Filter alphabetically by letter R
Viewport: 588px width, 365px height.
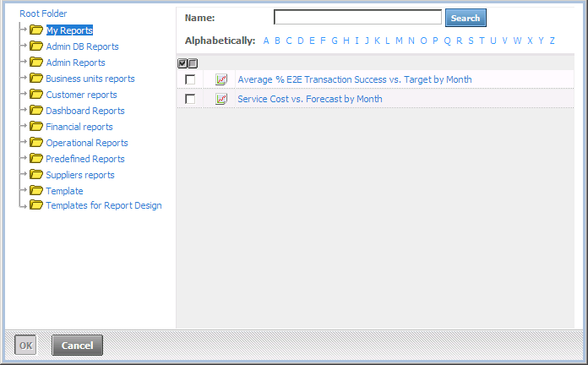(460, 41)
